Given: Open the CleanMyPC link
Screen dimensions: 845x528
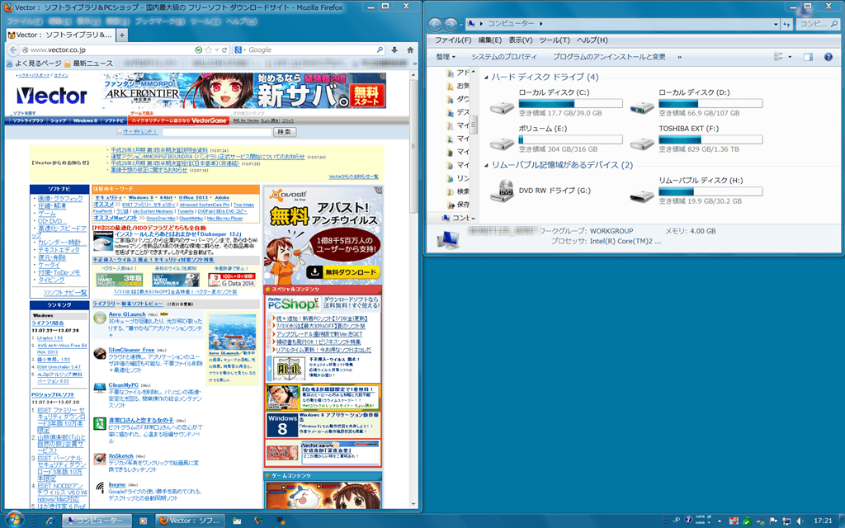Looking at the screenshot, I should pos(124,385).
